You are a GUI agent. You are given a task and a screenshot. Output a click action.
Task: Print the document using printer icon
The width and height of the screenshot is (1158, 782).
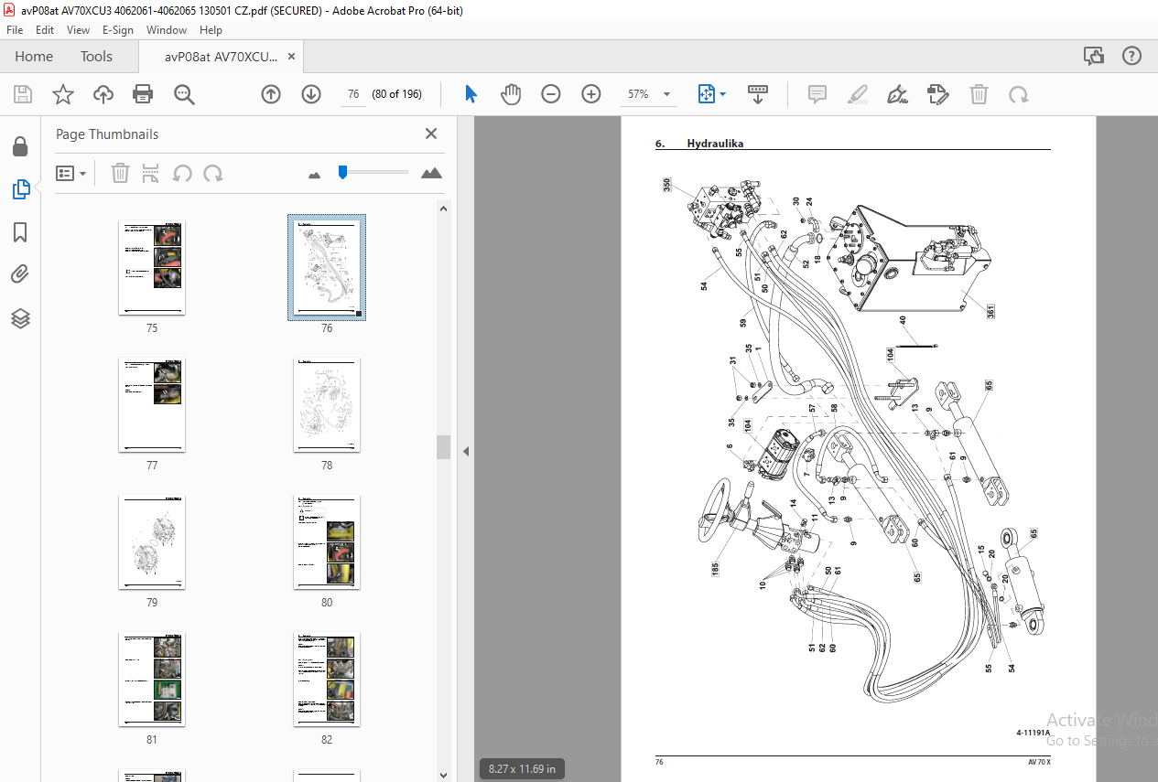143,94
